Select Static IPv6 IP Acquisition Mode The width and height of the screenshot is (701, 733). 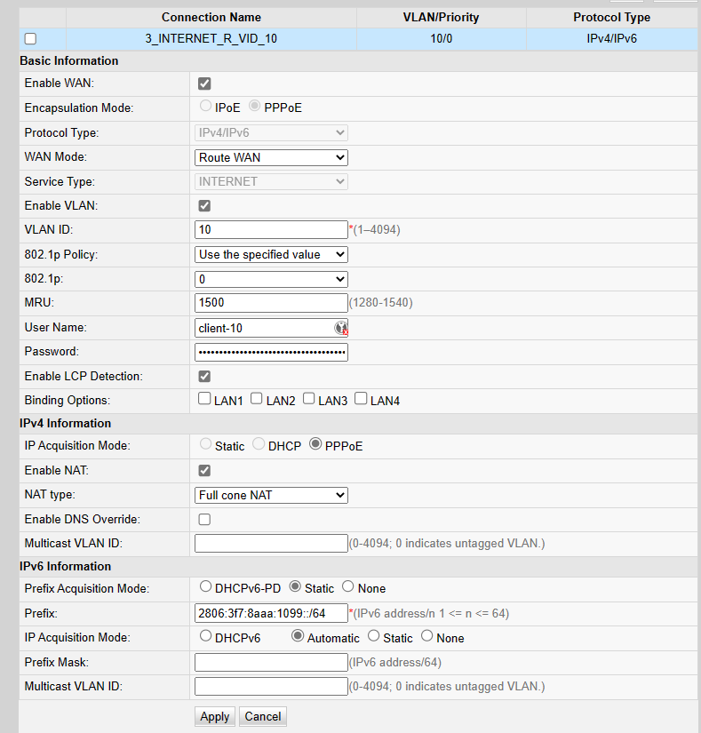[373, 637]
